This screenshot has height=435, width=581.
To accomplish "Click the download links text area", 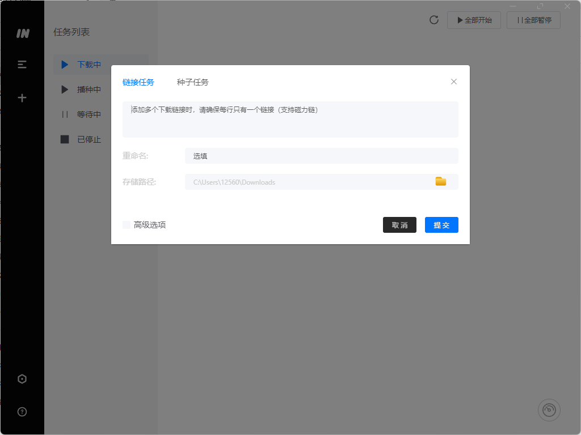I will pos(290,119).
